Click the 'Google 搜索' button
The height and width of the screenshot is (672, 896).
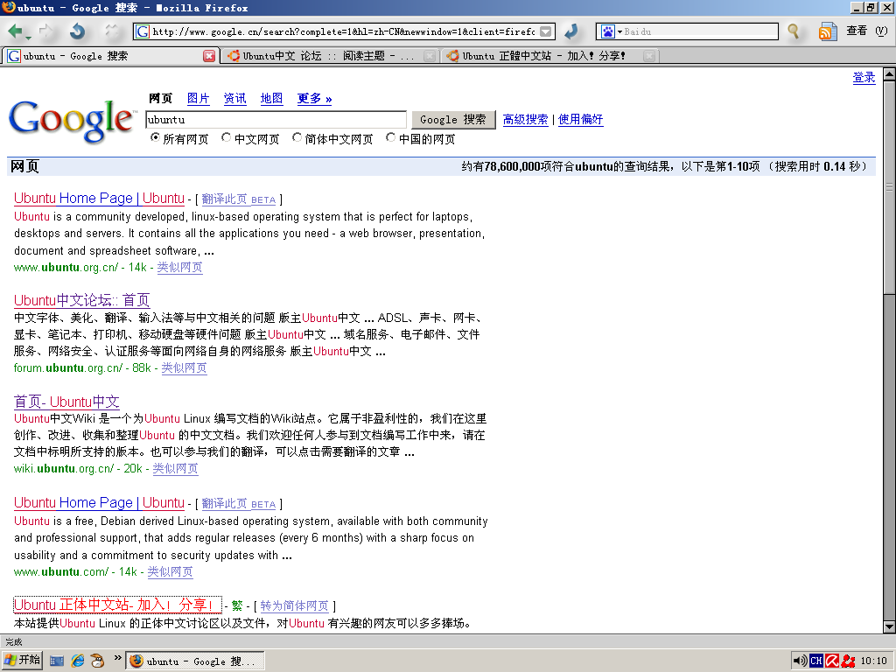[453, 119]
